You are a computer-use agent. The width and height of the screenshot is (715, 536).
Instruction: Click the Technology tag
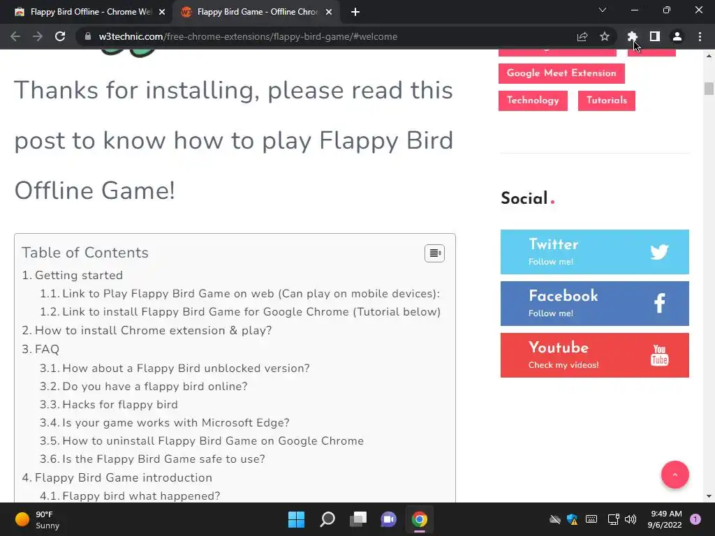533,100
